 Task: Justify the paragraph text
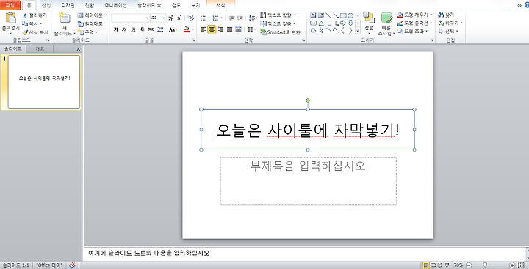coord(229,29)
